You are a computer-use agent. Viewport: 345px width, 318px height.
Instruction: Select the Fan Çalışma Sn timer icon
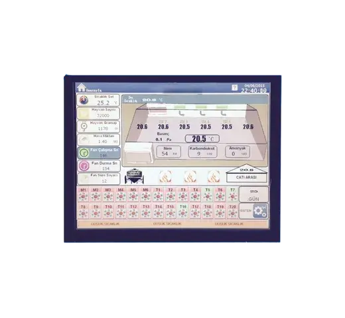(x=84, y=153)
